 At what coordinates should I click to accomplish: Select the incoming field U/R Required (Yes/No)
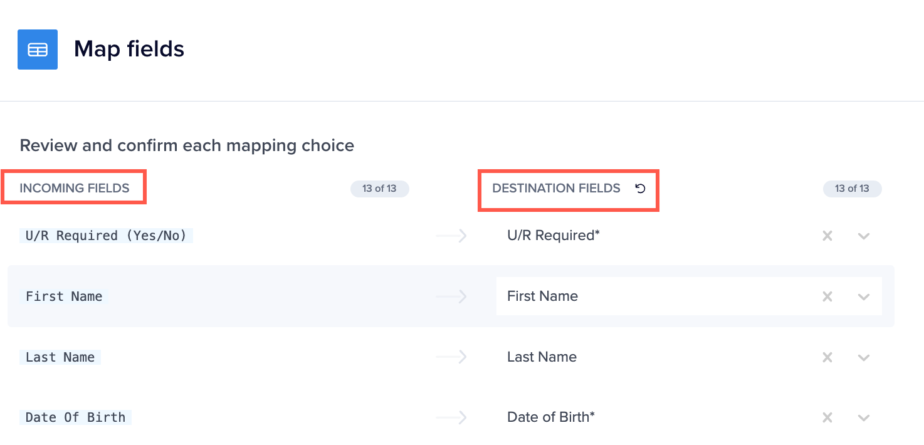point(106,236)
